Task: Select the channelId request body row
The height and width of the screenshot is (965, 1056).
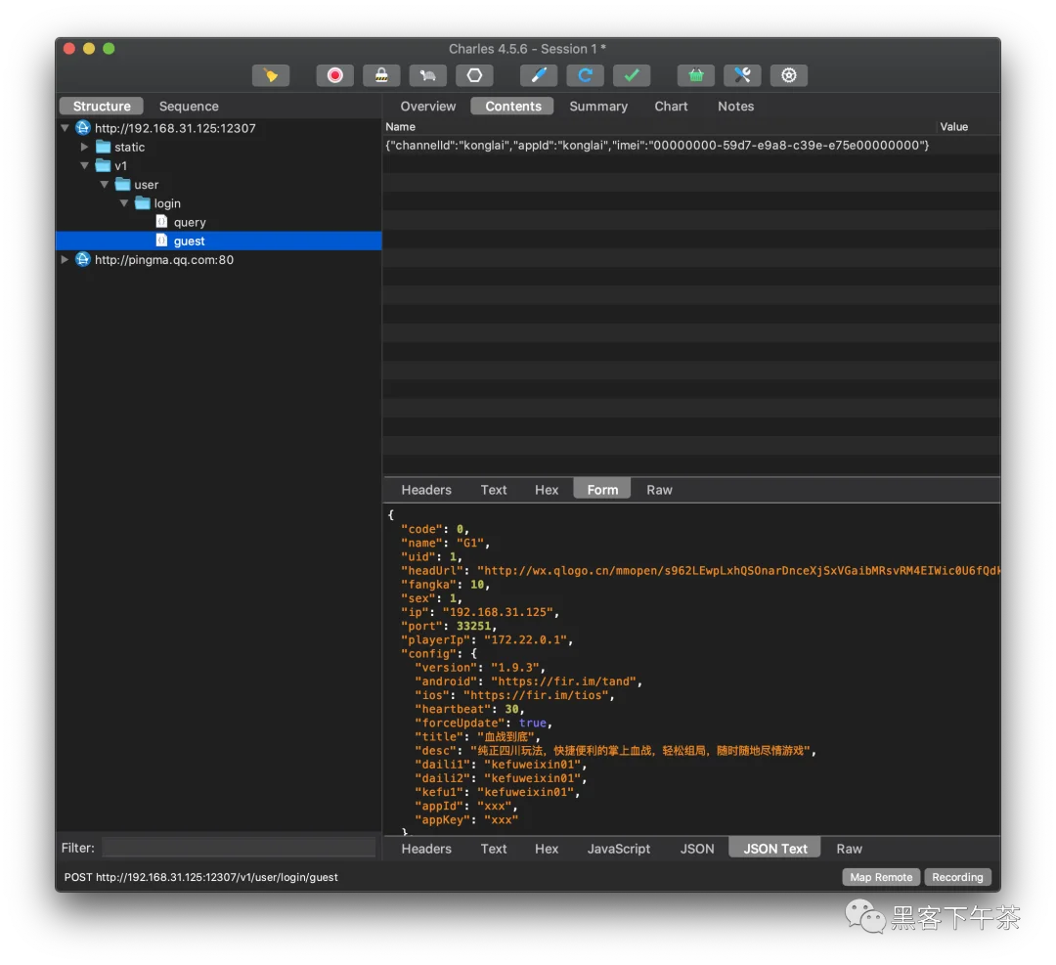Action: (691, 146)
